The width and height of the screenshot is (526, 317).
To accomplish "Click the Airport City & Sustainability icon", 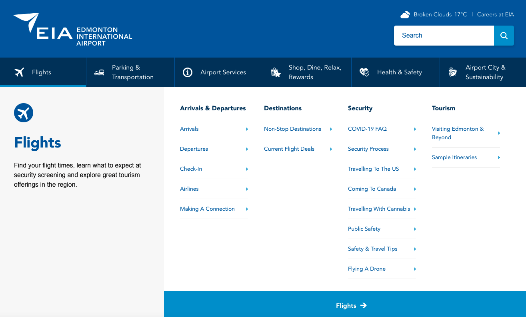I will [x=453, y=72].
